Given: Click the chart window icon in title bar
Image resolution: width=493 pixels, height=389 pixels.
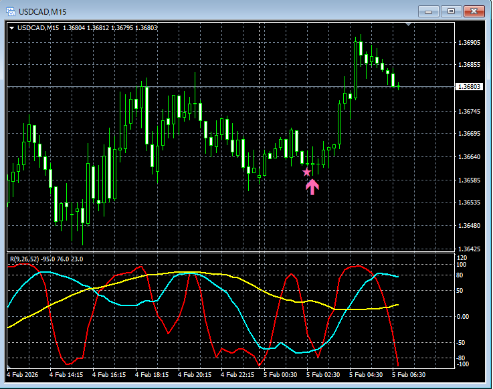Looking at the screenshot, I should (11, 11).
